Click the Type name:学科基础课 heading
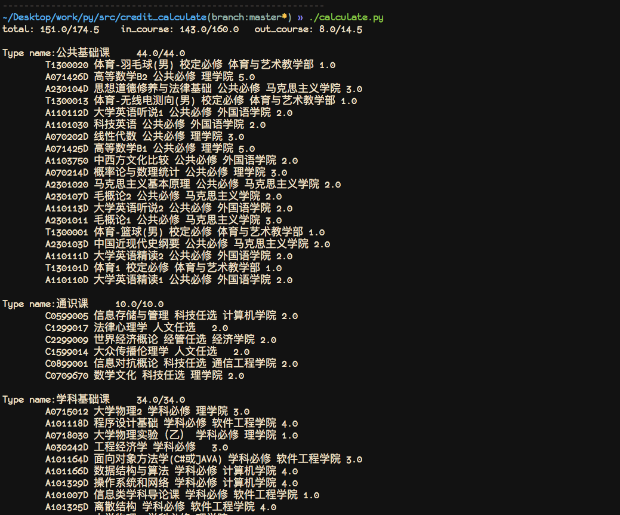Viewport: 620px width, 515px height. pyautogui.click(x=56, y=400)
